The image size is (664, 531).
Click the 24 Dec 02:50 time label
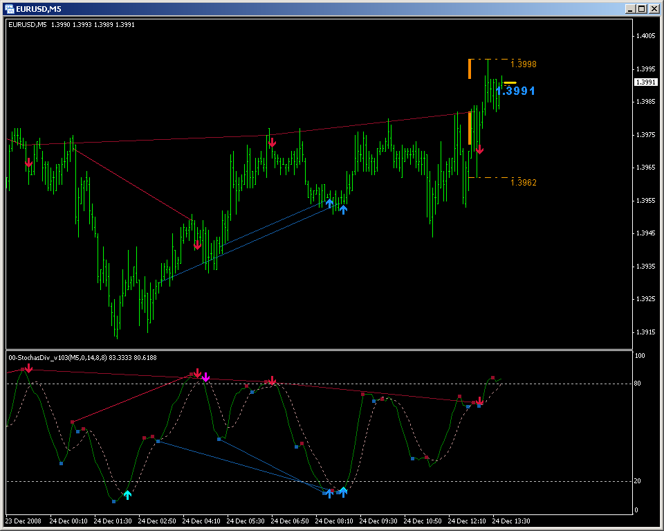[157, 521]
